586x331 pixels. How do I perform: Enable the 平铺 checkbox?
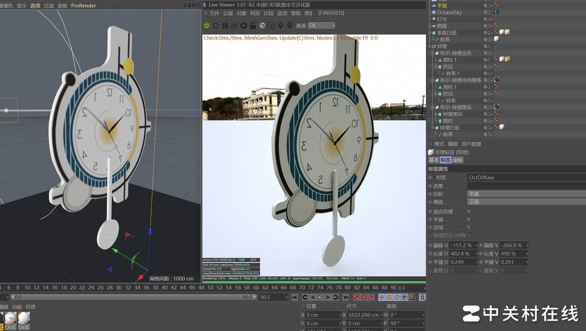468,219
